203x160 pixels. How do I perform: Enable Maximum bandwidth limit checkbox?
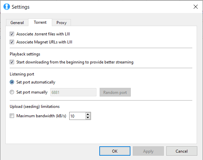[12, 116]
